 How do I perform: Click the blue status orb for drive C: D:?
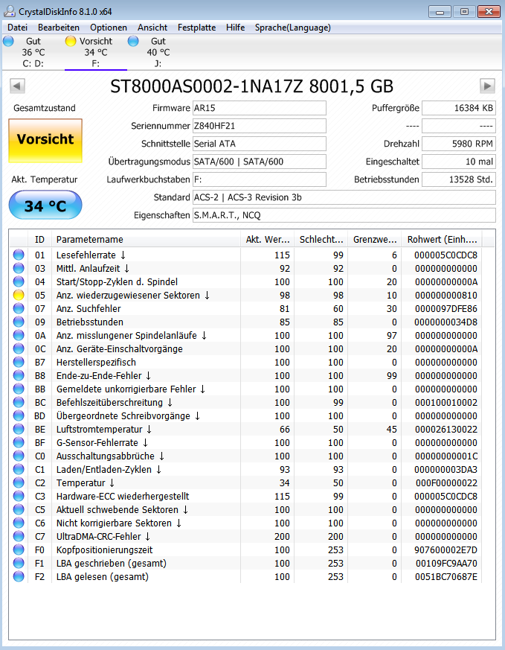coord(8,41)
